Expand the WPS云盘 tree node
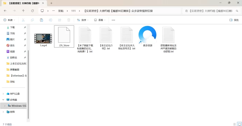Viewport: 242px width, 126px height. point(3,94)
